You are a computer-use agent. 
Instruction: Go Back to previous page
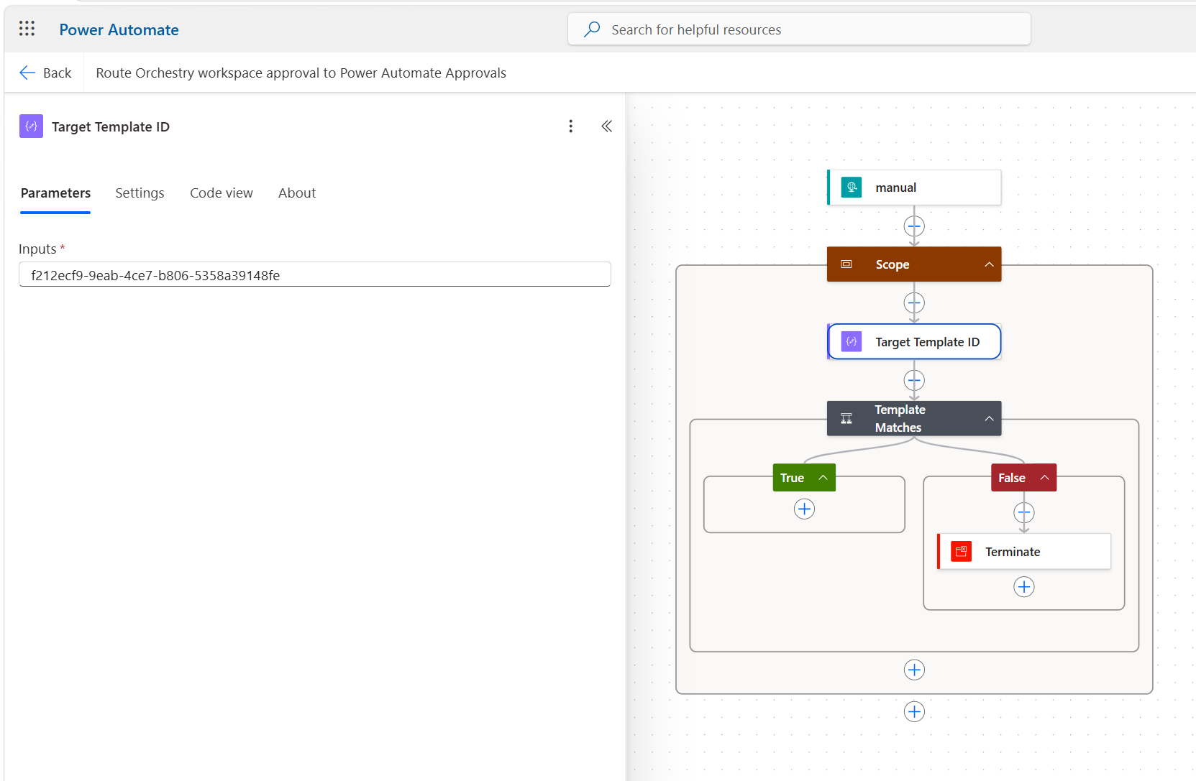(45, 73)
